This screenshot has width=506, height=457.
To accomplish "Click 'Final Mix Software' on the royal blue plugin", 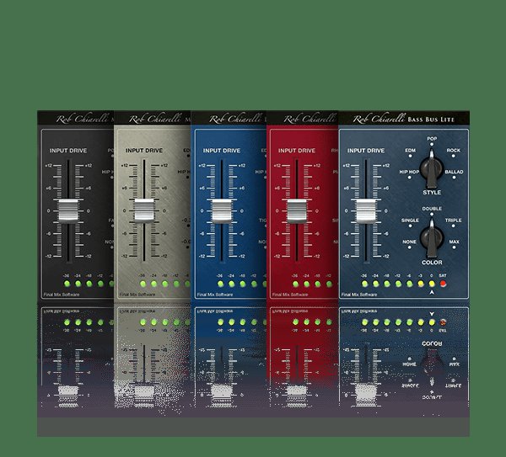I will coord(215,295).
